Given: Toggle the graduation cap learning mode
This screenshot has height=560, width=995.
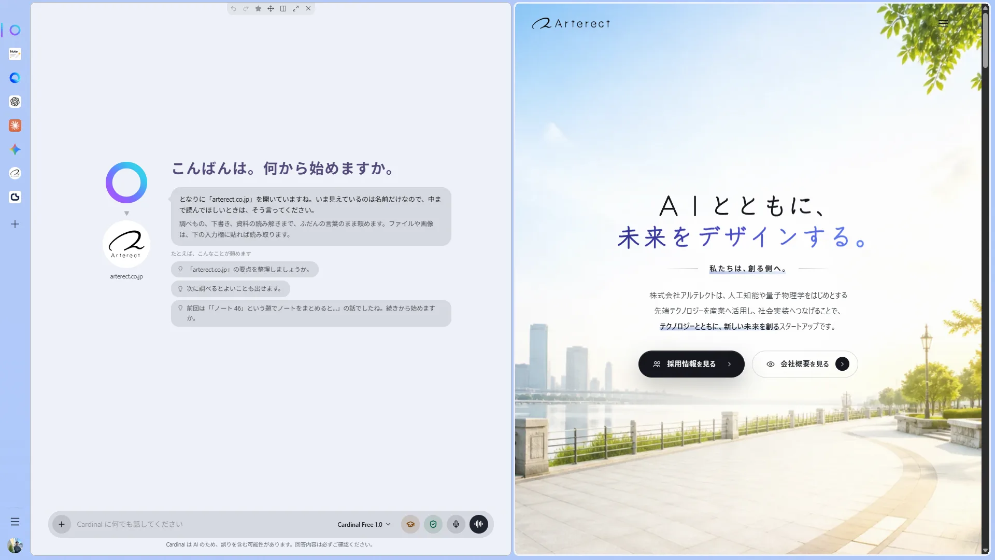Looking at the screenshot, I should (410, 524).
